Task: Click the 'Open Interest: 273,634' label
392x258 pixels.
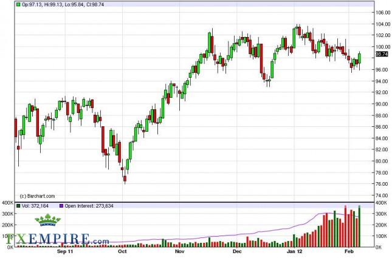Action: [89, 206]
